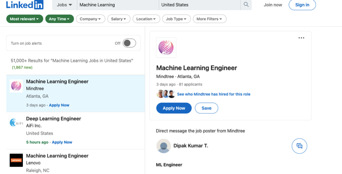The image size is (342, 174).
Task: Click the "51,000+ Results" summary text
Action: click(x=72, y=61)
